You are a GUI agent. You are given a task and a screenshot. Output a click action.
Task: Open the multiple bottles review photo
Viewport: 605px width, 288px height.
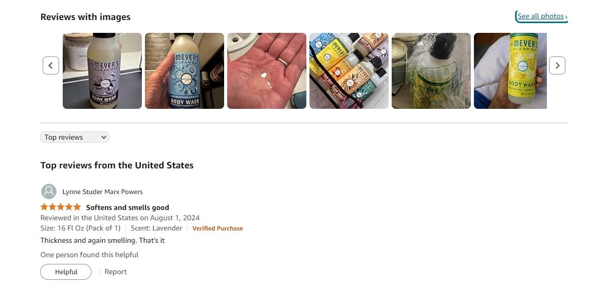349,70
